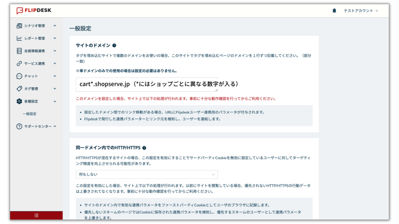This screenshot has height=224, width=399.
Task: Click the 一般設定 page heading
Action: pos(80,29)
